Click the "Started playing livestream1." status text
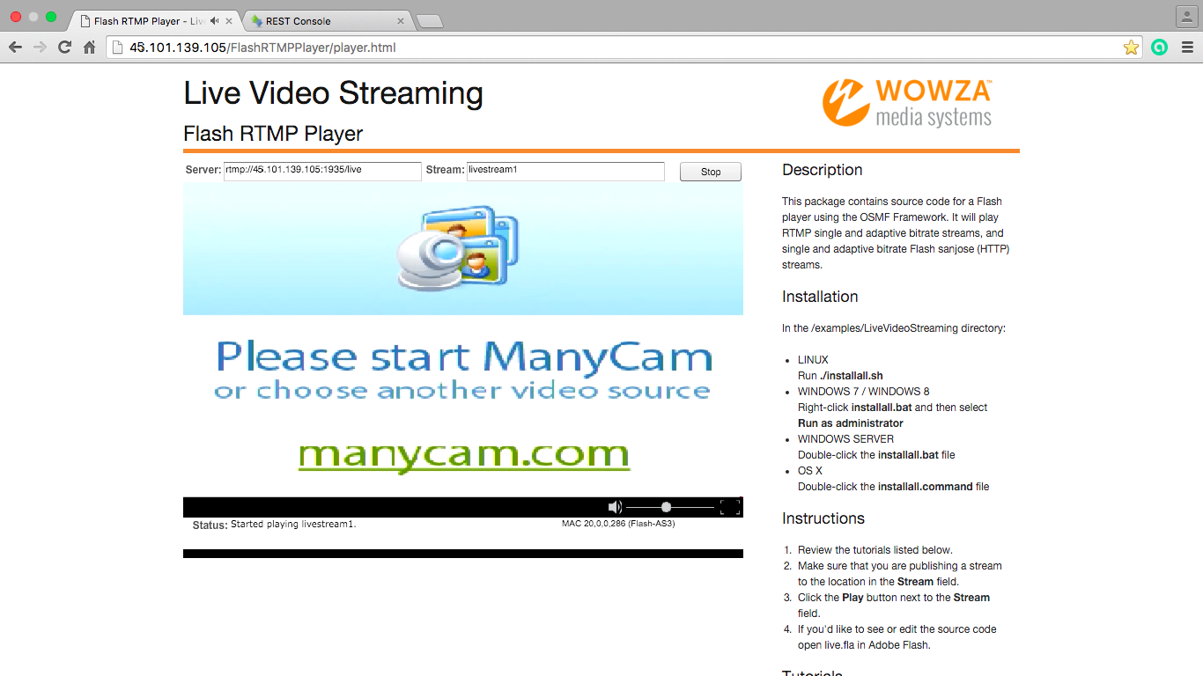Screen dimensions: 1203x676 point(293,524)
